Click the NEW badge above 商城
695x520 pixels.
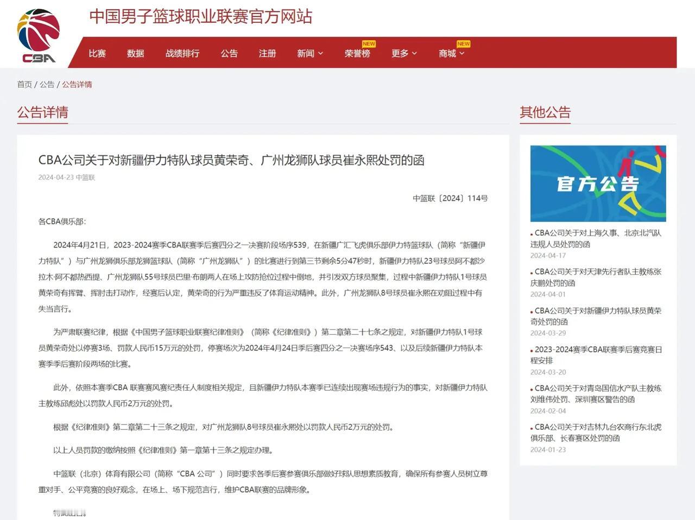pos(464,44)
